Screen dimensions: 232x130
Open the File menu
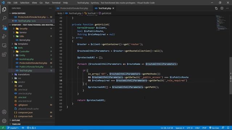coord(9,3)
